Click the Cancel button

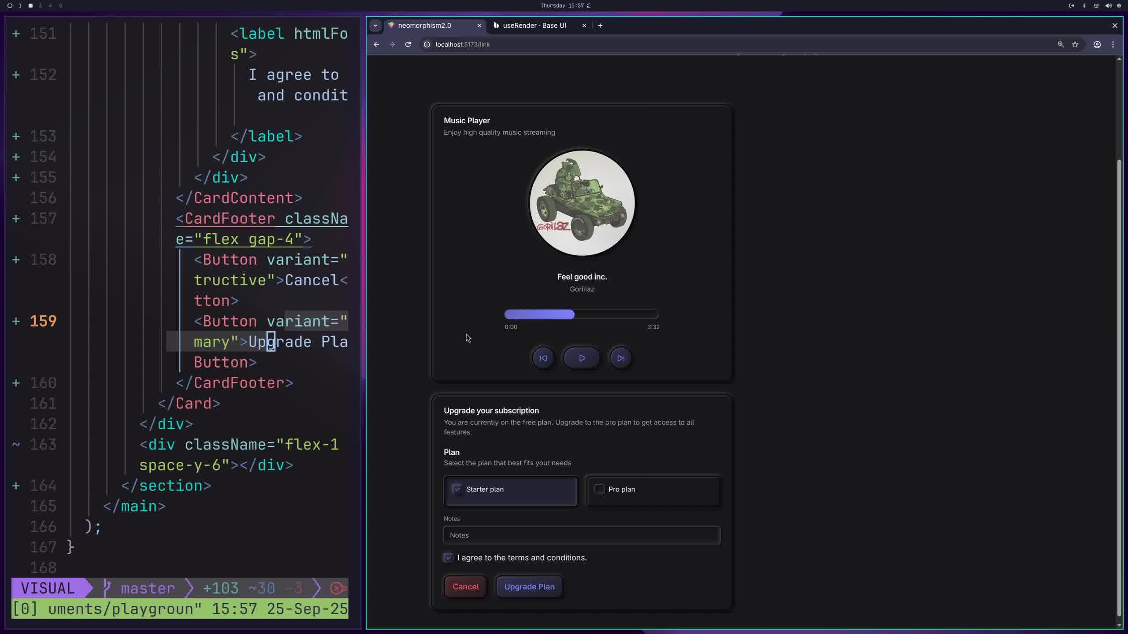[x=465, y=586]
